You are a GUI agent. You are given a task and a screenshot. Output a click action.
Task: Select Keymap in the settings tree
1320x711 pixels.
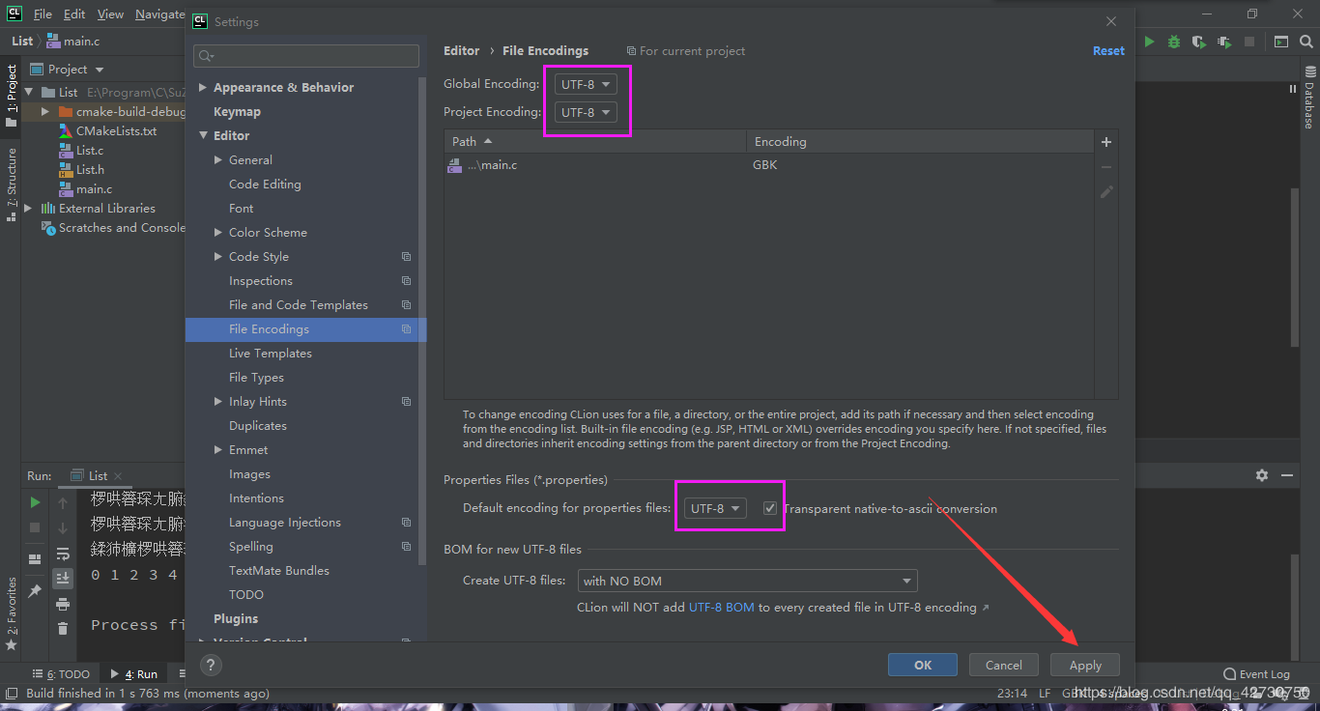tap(237, 111)
